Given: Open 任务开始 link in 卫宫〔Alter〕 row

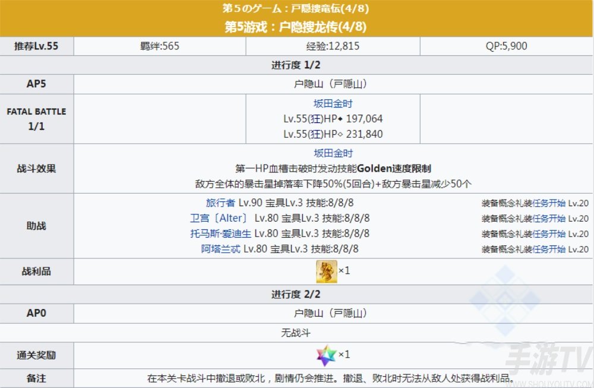Looking at the screenshot, I should [549, 219].
